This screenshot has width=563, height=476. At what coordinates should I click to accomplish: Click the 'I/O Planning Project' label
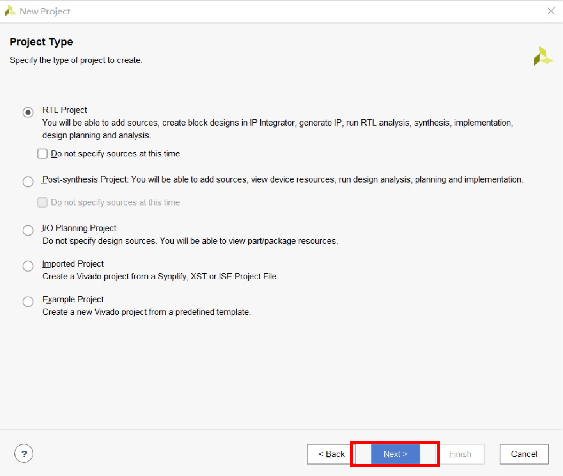[x=79, y=228]
